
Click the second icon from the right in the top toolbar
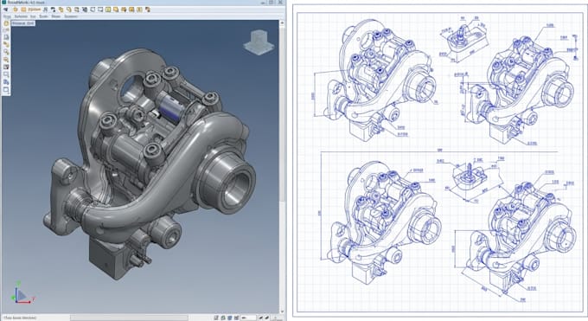pos(139,10)
